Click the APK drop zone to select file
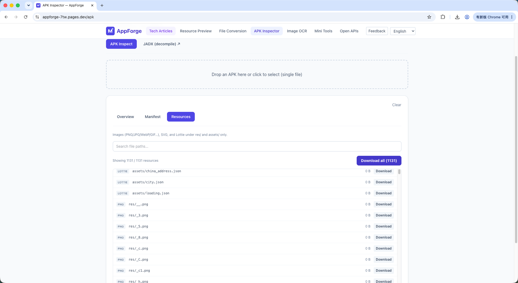The height and width of the screenshot is (283, 518). tap(257, 74)
